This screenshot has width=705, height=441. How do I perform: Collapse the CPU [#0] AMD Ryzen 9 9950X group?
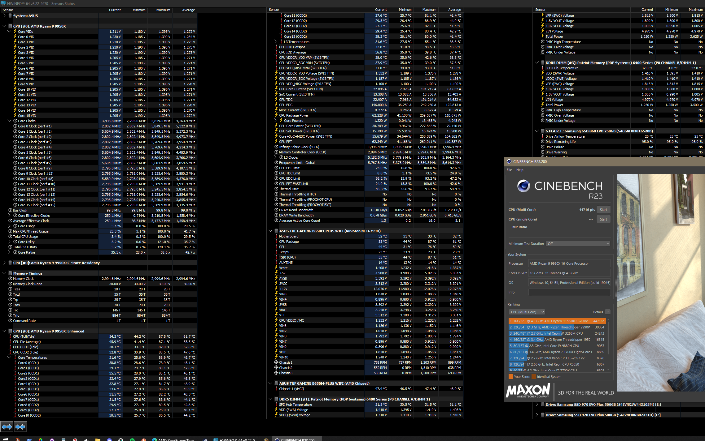pos(4,26)
